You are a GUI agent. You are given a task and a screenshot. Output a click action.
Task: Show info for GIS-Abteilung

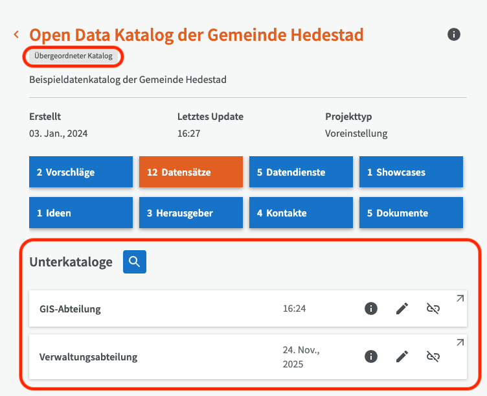click(x=371, y=309)
